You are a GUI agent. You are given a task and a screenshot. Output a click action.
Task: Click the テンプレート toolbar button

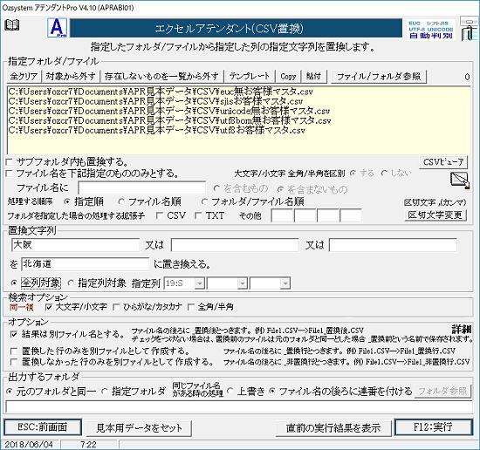[250, 76]
